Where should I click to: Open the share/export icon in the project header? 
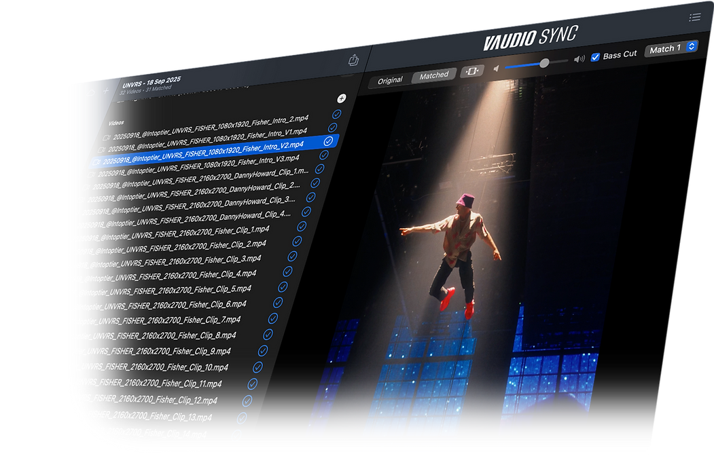(353, 60)
